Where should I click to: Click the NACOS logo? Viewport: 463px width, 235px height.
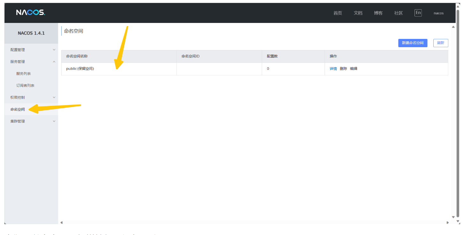[31, 12]
